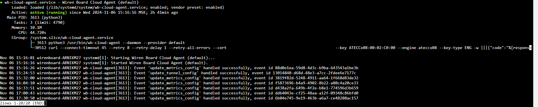Click the tree branch glyph before PID 30512
The height and width of the screenshot is (107, 538).
point(33,48)
